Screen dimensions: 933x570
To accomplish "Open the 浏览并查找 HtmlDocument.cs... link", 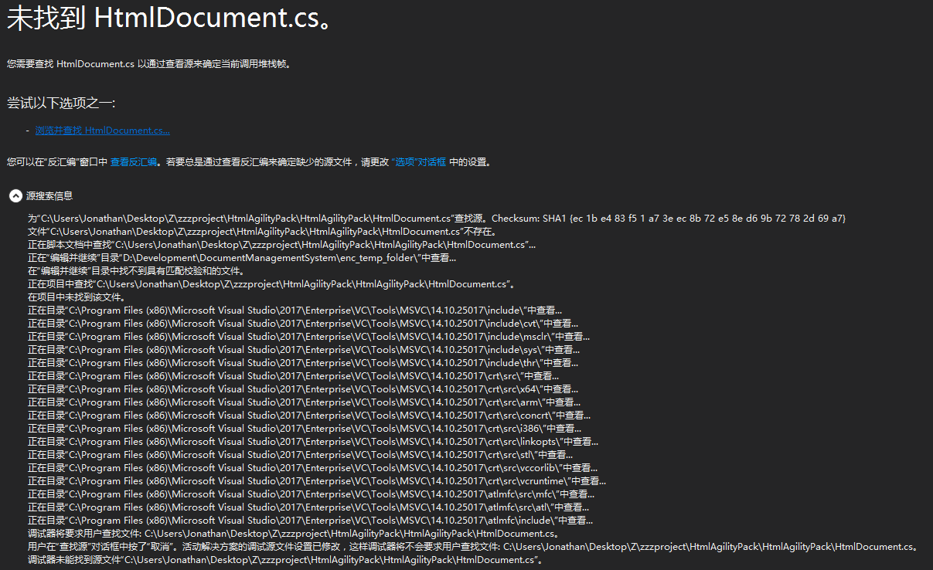I will (102, 131).
